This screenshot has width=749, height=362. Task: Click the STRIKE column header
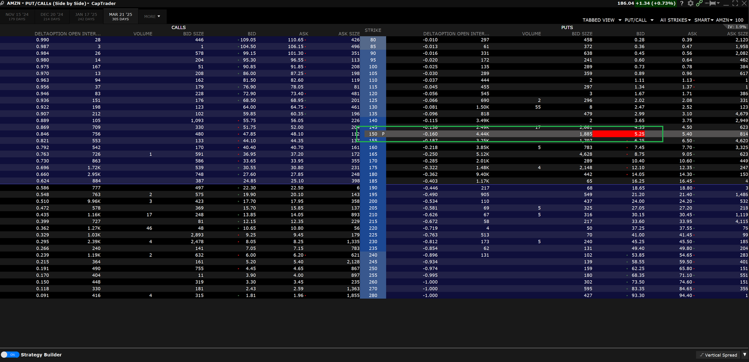coord(373,30)
